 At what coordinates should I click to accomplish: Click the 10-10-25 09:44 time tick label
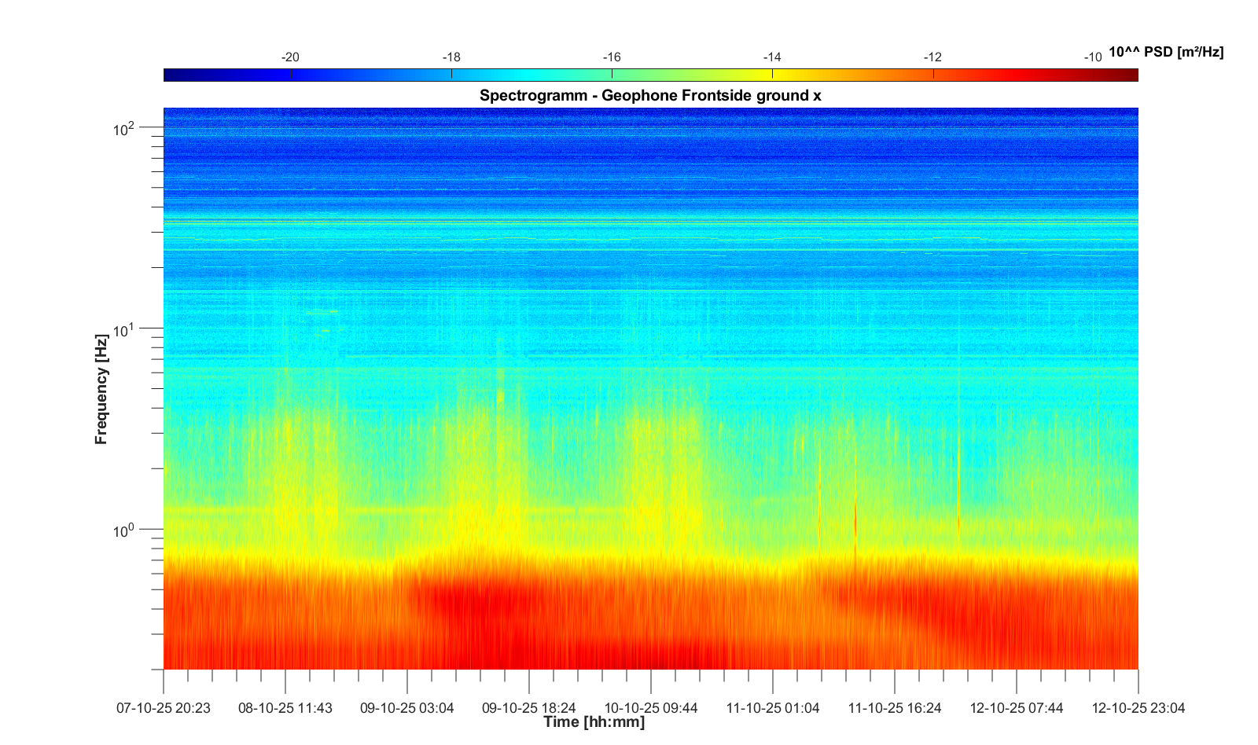click(651, 708)
